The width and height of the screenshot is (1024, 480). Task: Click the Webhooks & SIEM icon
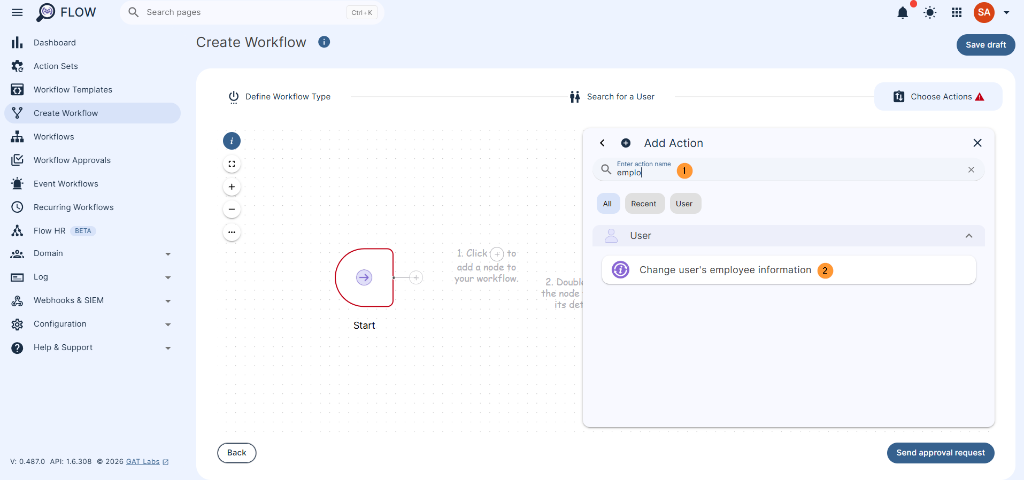(17, 301)
